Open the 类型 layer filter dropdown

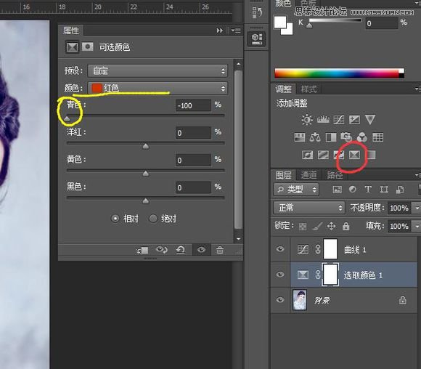296,190
